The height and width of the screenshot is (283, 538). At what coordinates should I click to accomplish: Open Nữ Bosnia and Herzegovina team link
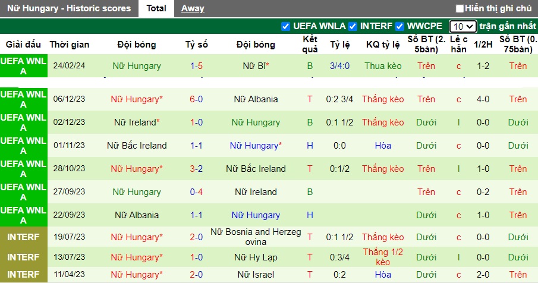tap(256, 237)
